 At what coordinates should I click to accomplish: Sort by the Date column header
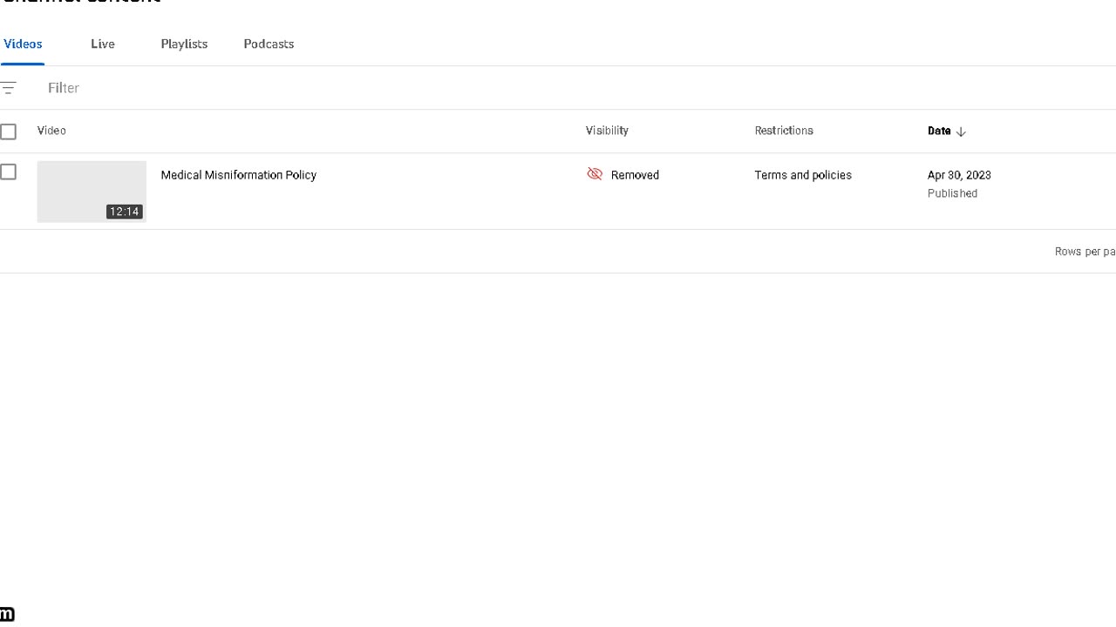tap(939, 131)
